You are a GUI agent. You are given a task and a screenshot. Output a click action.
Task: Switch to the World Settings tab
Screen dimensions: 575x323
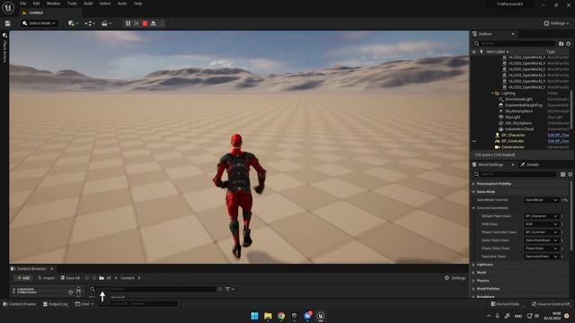491,165
